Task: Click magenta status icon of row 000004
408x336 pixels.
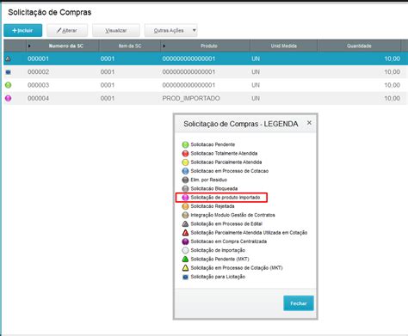Action: click(x=9, y=98)
